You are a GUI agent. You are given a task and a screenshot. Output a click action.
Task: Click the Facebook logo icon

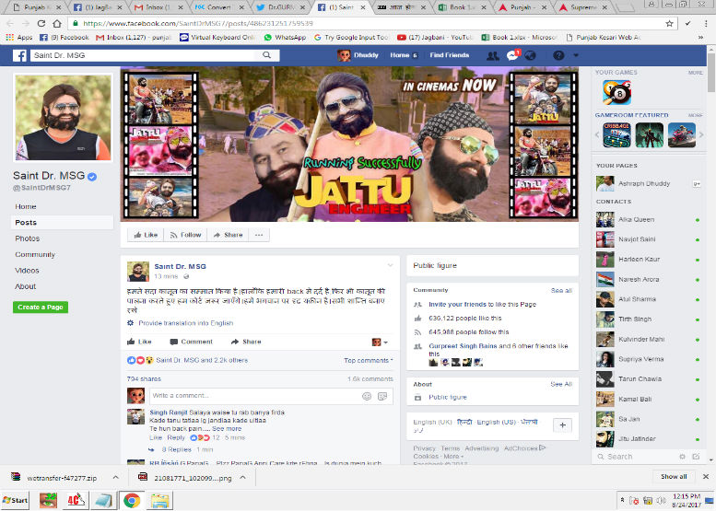(18, 55)
